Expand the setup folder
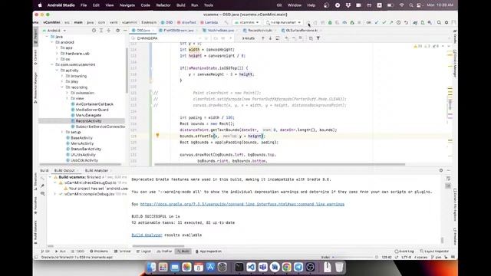This screenshot has width=491, height=276. [62, 132]
